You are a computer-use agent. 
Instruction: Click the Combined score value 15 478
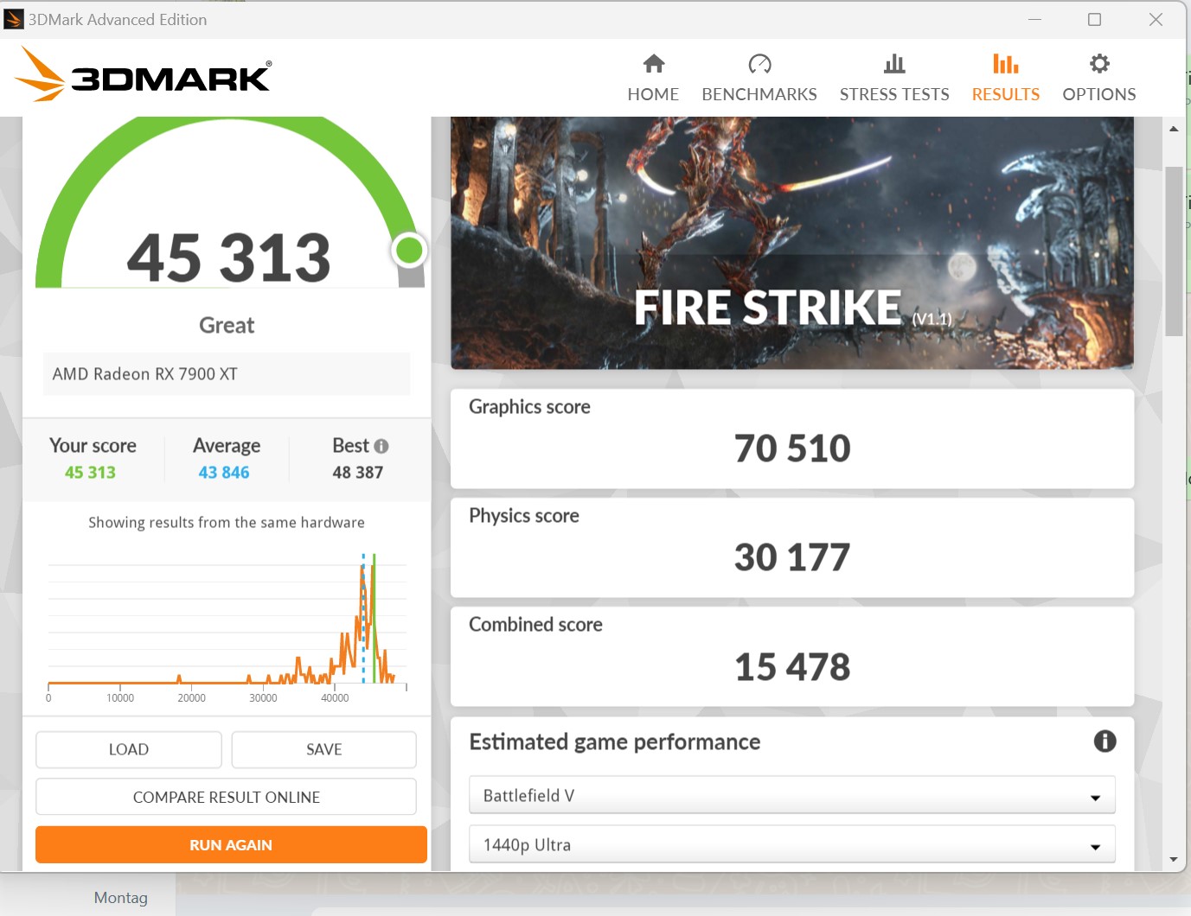[792, 667]
